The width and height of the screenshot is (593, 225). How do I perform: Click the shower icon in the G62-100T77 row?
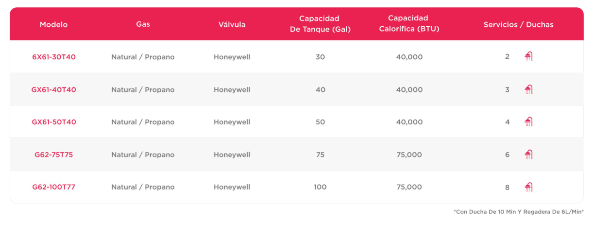click(x=528, y=187)
